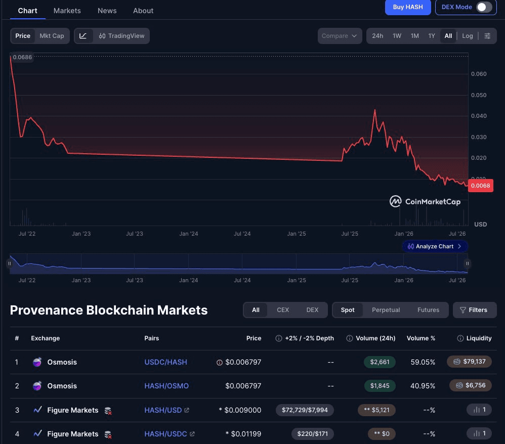Enable Log scale on chart

click(x=468, y=36)
